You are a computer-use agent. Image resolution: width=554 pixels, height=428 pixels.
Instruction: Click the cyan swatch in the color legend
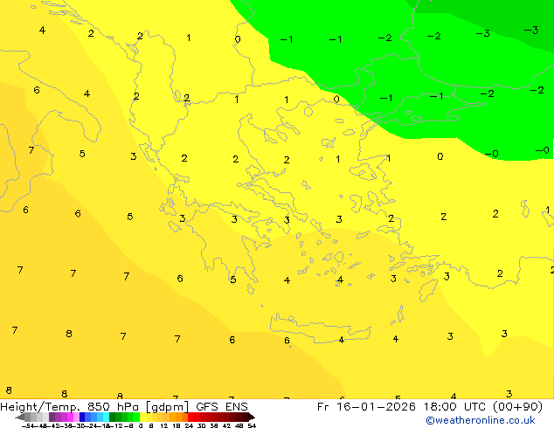click(107, 417)
